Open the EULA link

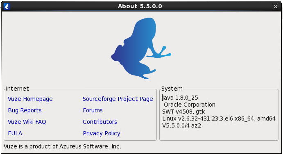coord(15,133)
